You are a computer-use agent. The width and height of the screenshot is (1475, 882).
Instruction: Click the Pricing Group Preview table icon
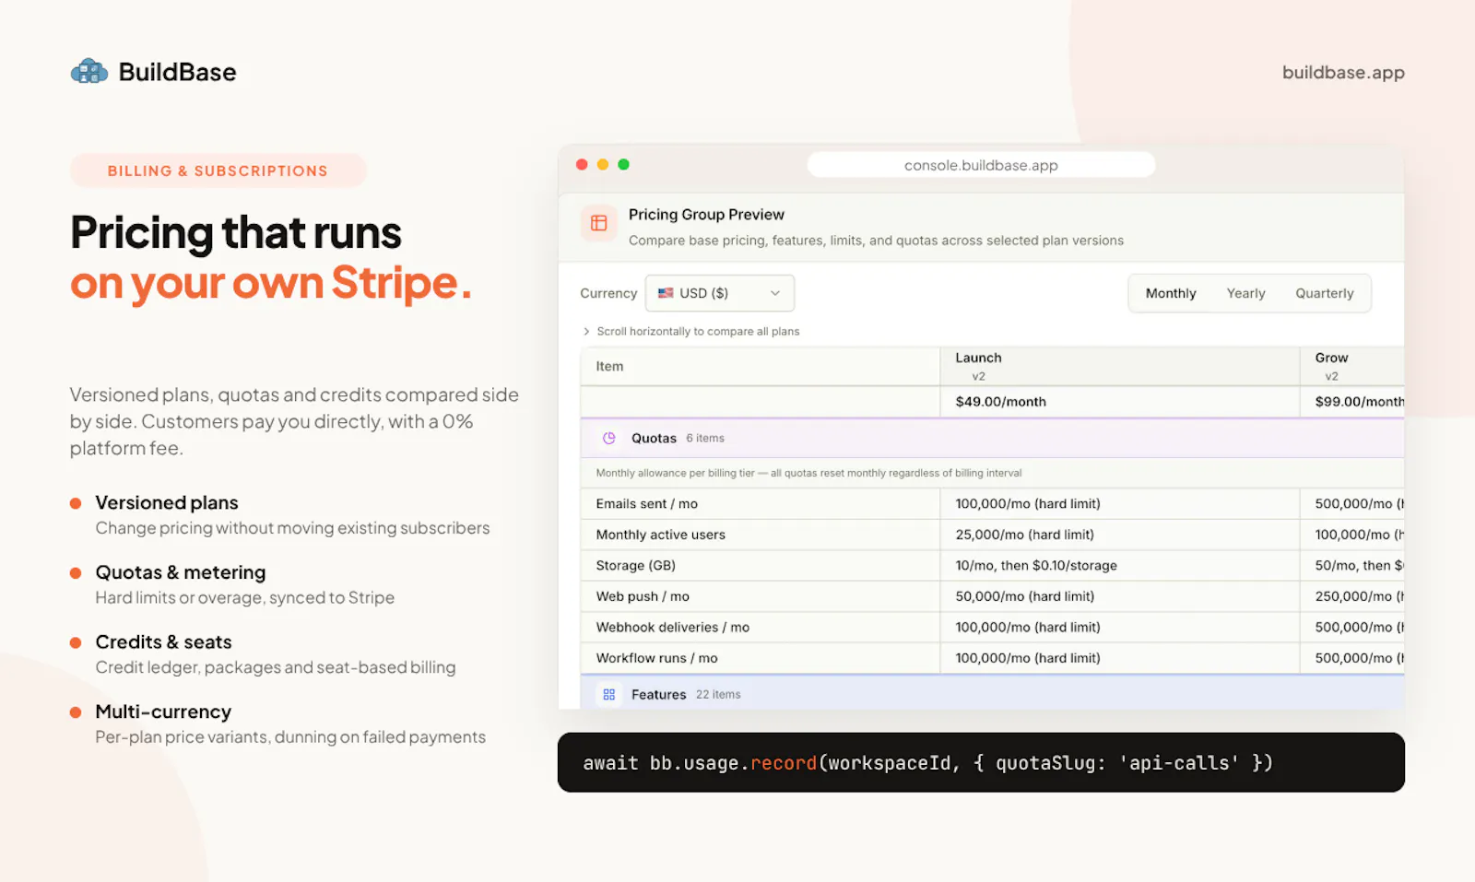(598, 223)
